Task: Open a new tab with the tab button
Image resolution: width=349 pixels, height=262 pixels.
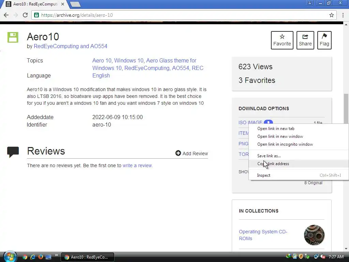Action: (x=75, y=4)
